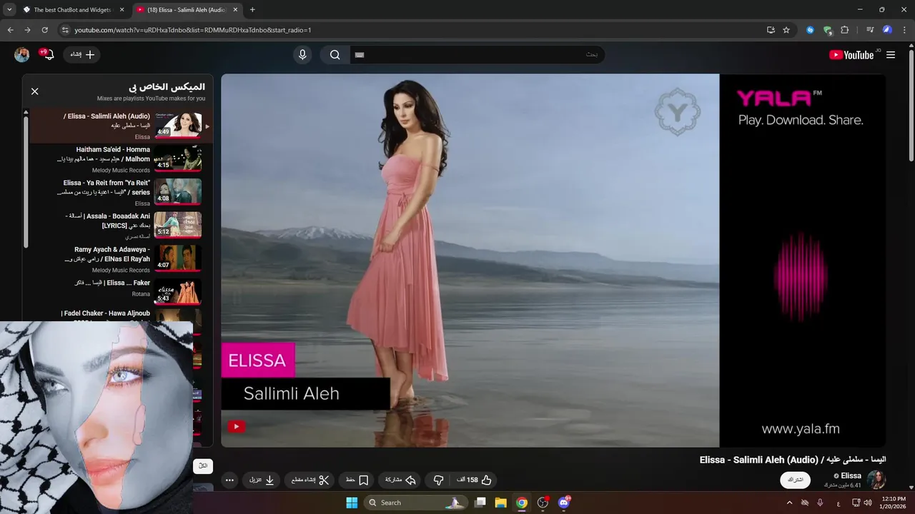Open Chrome media controls icon
Screen dimensions: 915x514
870,30
